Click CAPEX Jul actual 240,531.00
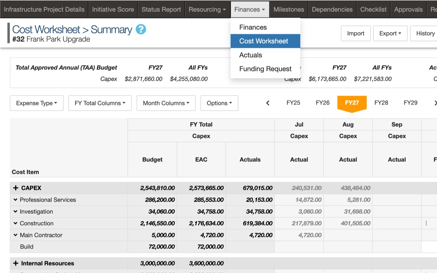The width and height of the screenshot is (437, 273). pos(307,188)
